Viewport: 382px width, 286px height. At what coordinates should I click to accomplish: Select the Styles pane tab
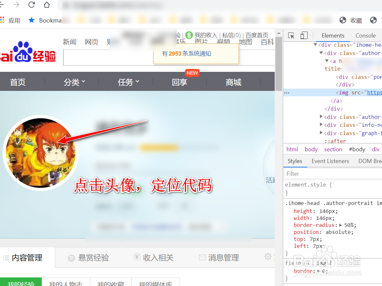click(x=295, y=161)
